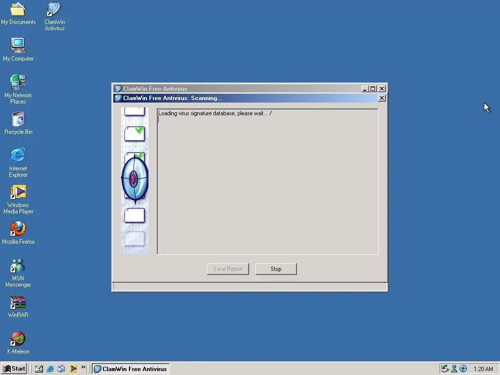Click the shield icon in Scanning title bar
500x375 pixels.
(x=118, y=98)
